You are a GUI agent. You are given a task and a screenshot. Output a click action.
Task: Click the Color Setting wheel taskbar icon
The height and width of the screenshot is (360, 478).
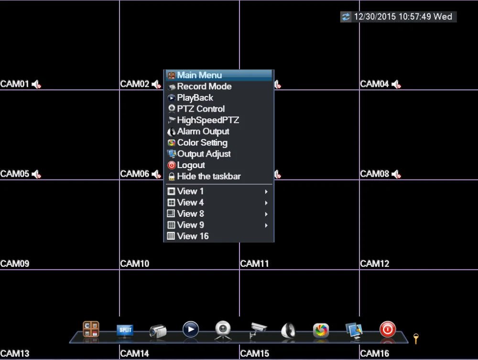321,330
